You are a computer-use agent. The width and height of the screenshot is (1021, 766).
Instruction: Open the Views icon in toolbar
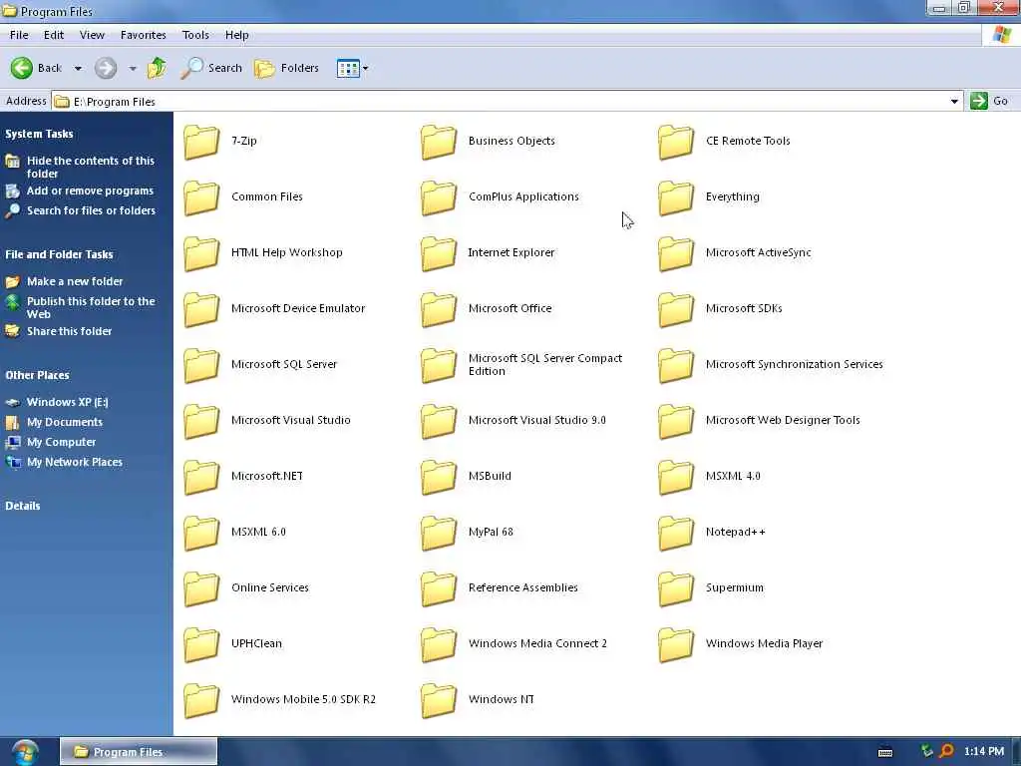[348, 68]
